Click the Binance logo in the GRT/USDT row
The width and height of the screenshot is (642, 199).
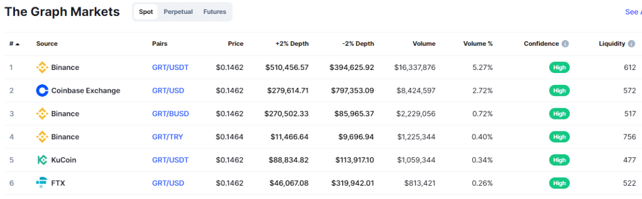42,67
